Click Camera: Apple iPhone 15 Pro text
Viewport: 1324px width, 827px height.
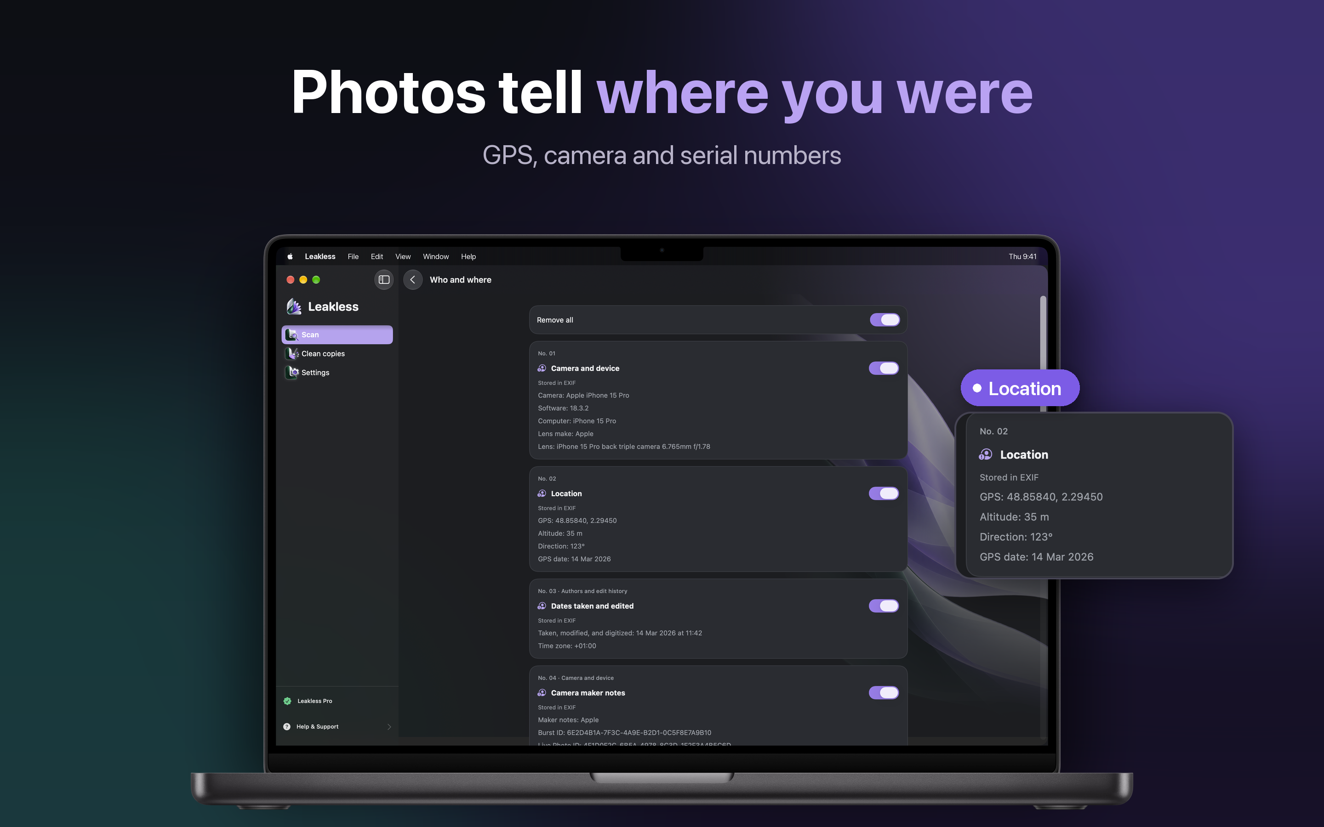pyautogui.click(x=583, y=395)
